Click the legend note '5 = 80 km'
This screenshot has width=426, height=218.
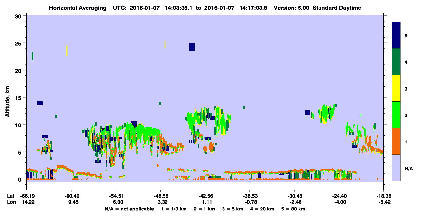(293, 209)
